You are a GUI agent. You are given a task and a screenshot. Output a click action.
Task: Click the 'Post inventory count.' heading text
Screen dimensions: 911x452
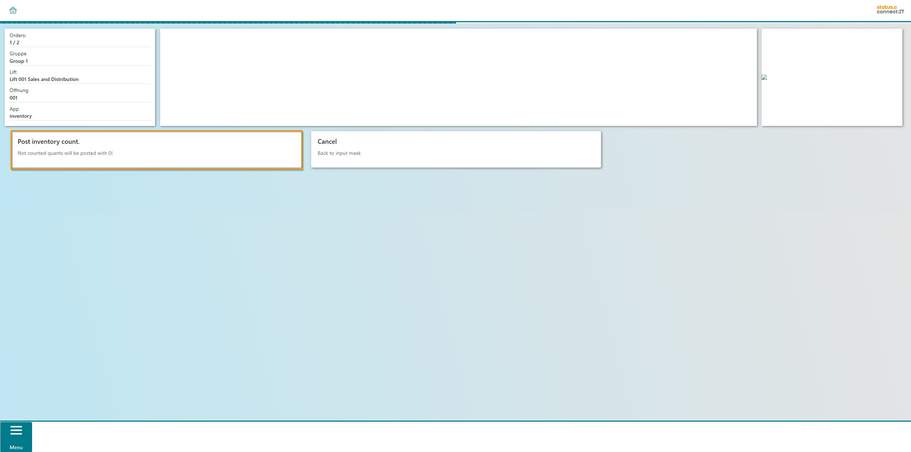tap(48, 142)
